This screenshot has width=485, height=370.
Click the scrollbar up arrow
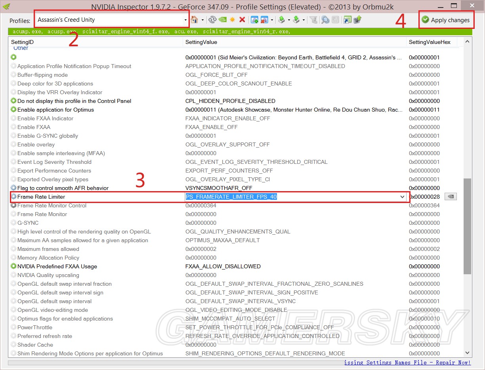[x=467, y=42]
